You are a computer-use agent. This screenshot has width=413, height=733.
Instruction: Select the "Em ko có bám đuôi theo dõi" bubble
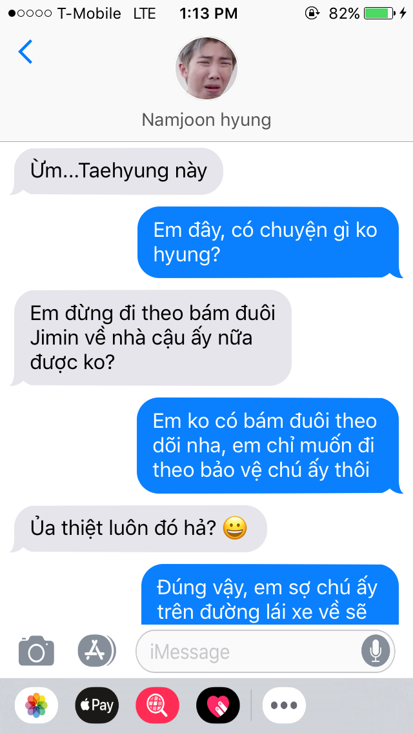click(x=270, y=445)
